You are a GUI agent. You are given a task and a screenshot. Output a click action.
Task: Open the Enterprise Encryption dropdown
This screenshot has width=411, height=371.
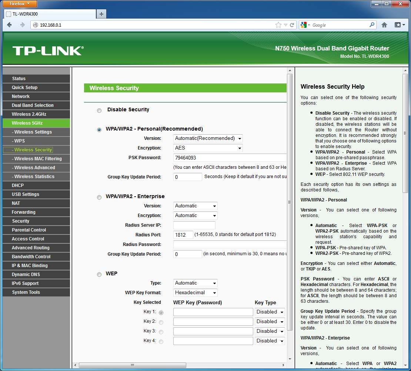[x=195, y=216]
